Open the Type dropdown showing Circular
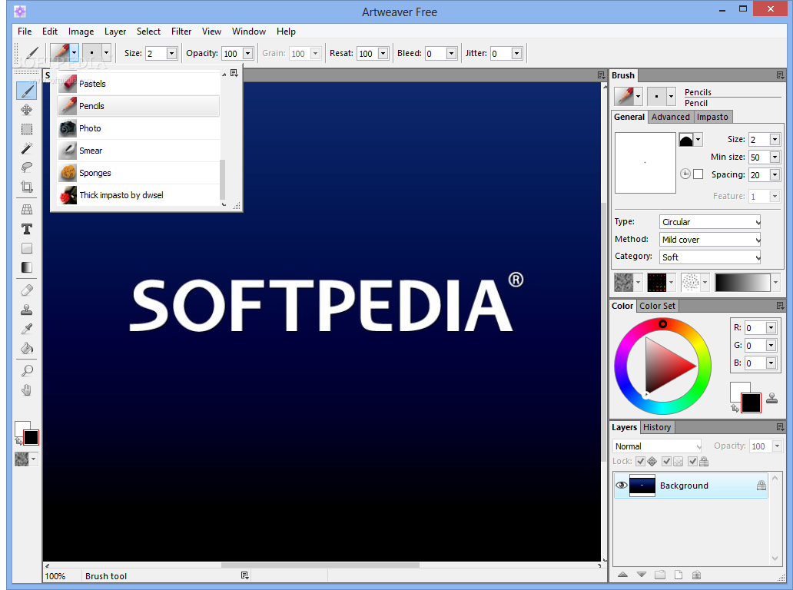Screen dimensions: 793x590 point(709,222)
